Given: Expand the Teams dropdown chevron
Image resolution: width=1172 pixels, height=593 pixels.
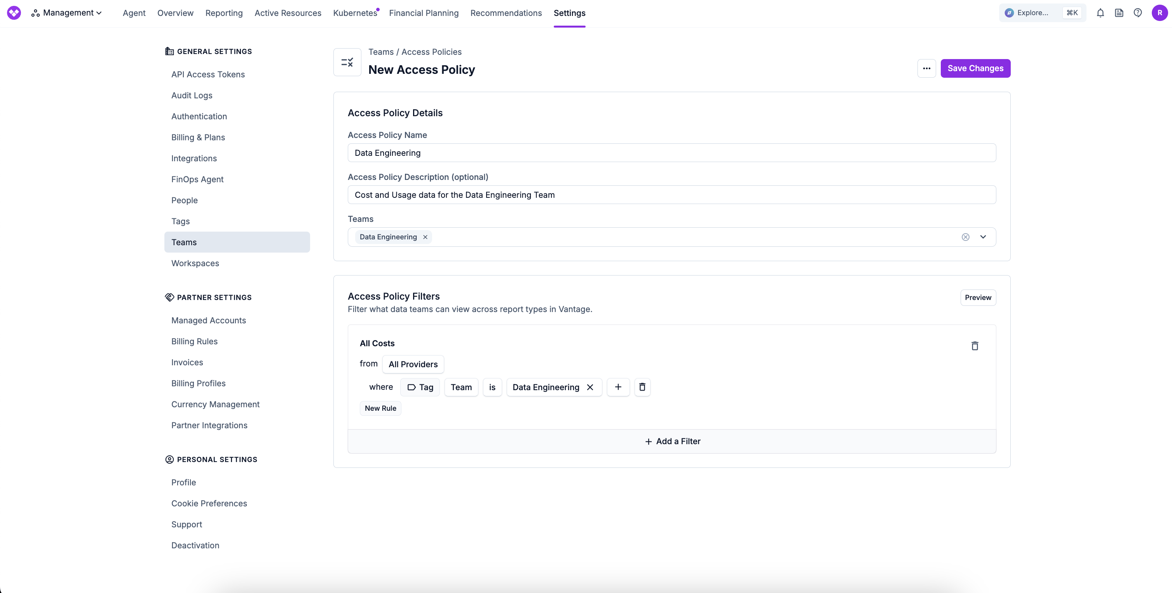Looking at the screenshot, I should [x=983, y=237].
